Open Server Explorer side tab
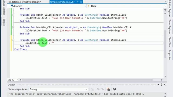This screenshot has height=97, width=173. click(x=4, y=7)
